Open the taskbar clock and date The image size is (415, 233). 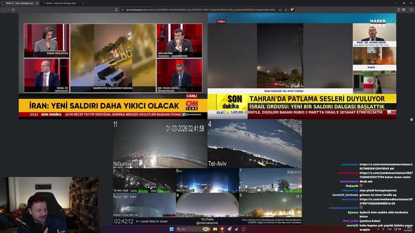[x=408, y=229]
